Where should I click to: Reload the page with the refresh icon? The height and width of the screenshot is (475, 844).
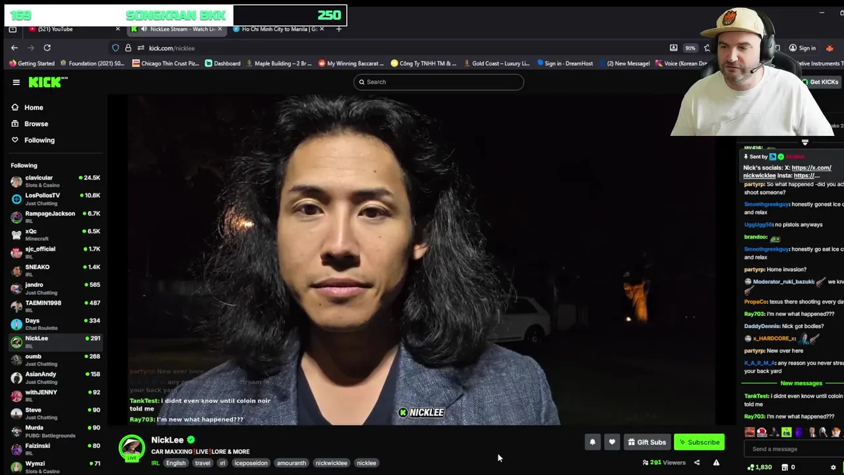(47, 47)
